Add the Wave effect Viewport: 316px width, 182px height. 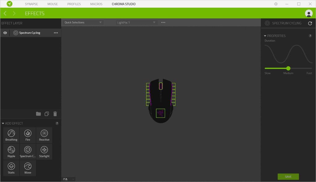point(28,168)
